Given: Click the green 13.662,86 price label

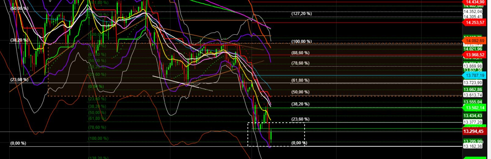Looking at the screenshot, I should pos(473,90).
